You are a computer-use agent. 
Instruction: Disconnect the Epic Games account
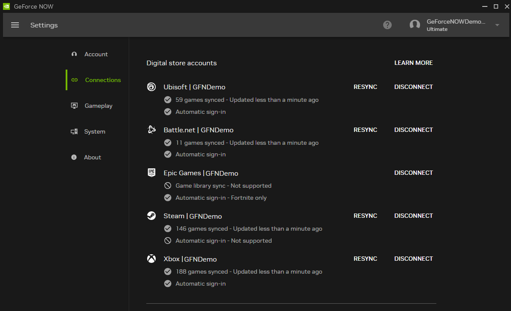413,173
